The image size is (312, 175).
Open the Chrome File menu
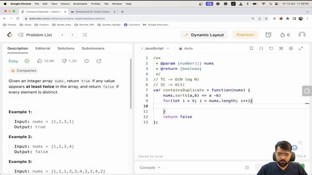(37, 4)
